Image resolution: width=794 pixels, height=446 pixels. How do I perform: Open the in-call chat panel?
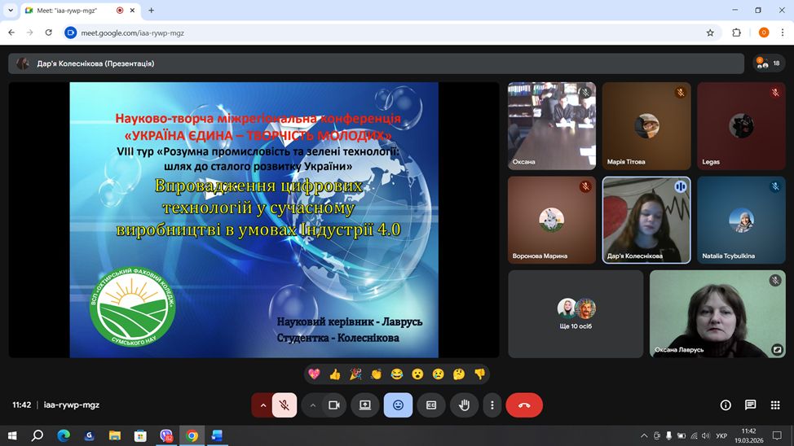[x=750, y=404]
